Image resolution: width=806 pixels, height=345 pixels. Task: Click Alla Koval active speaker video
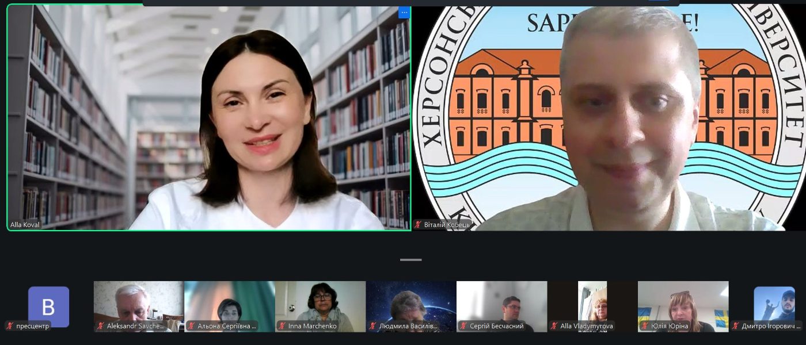209,117
